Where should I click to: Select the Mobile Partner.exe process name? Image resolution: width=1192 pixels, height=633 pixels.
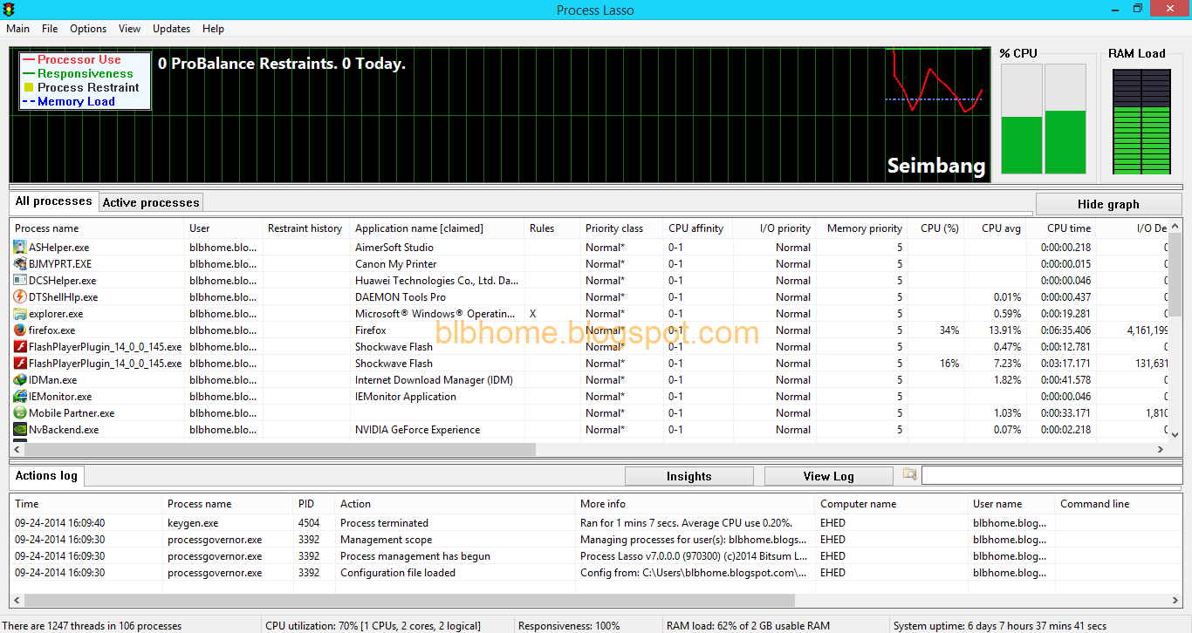(x=72, y=413)
